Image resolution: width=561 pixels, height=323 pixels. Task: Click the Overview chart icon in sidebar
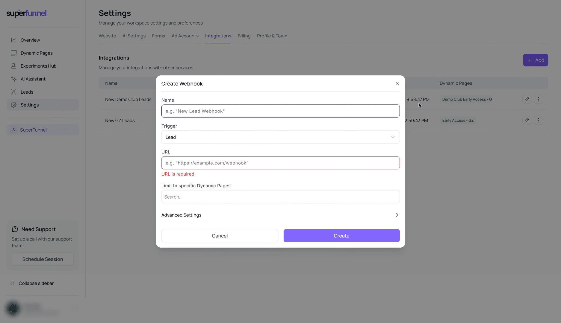(13, 40)
